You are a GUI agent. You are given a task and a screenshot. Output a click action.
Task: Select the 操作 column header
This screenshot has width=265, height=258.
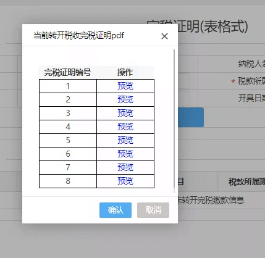[125, 72]
